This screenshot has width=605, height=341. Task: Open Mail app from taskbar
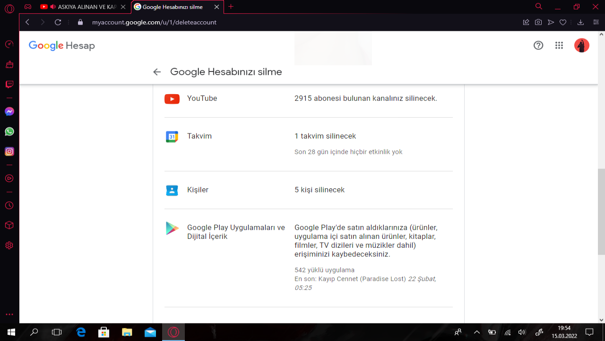point(150,332)
